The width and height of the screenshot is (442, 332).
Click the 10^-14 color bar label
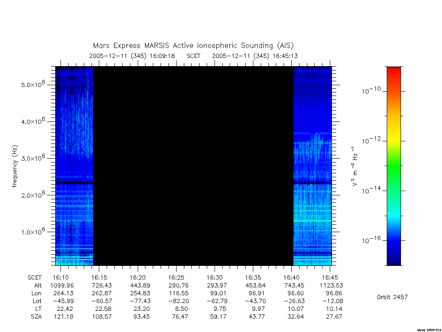[x=371, y=190]
